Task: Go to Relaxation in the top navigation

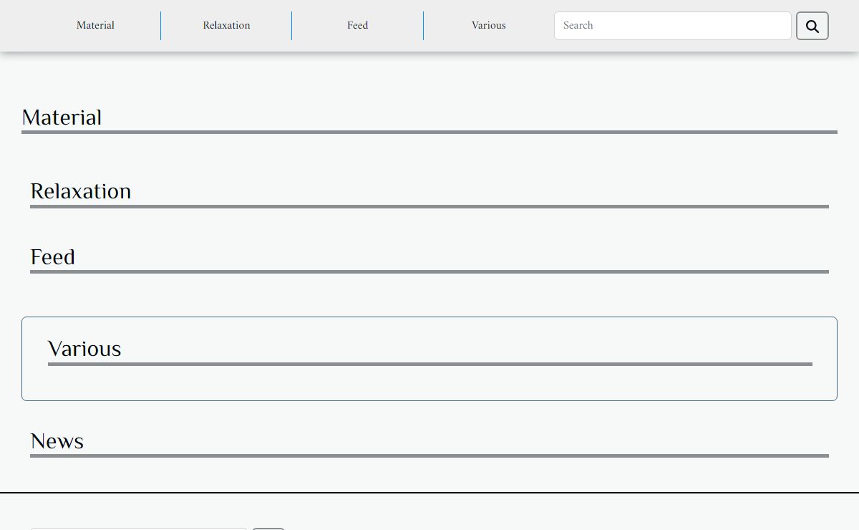Action: point(226,25)
